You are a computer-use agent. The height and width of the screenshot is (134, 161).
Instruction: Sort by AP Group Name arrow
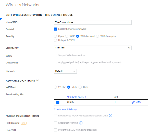coord(85,97)
